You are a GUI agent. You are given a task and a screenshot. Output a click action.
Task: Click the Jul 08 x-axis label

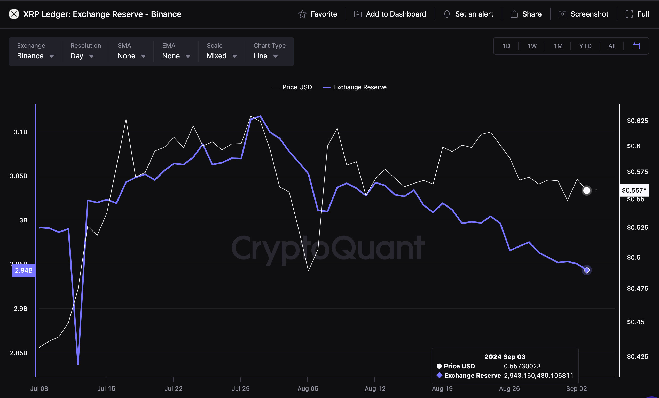[x=39, y=388]
